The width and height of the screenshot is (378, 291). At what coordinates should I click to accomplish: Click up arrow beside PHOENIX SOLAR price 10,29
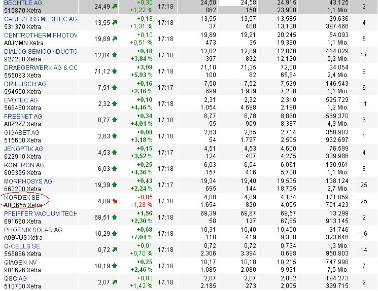click(115, 233)
